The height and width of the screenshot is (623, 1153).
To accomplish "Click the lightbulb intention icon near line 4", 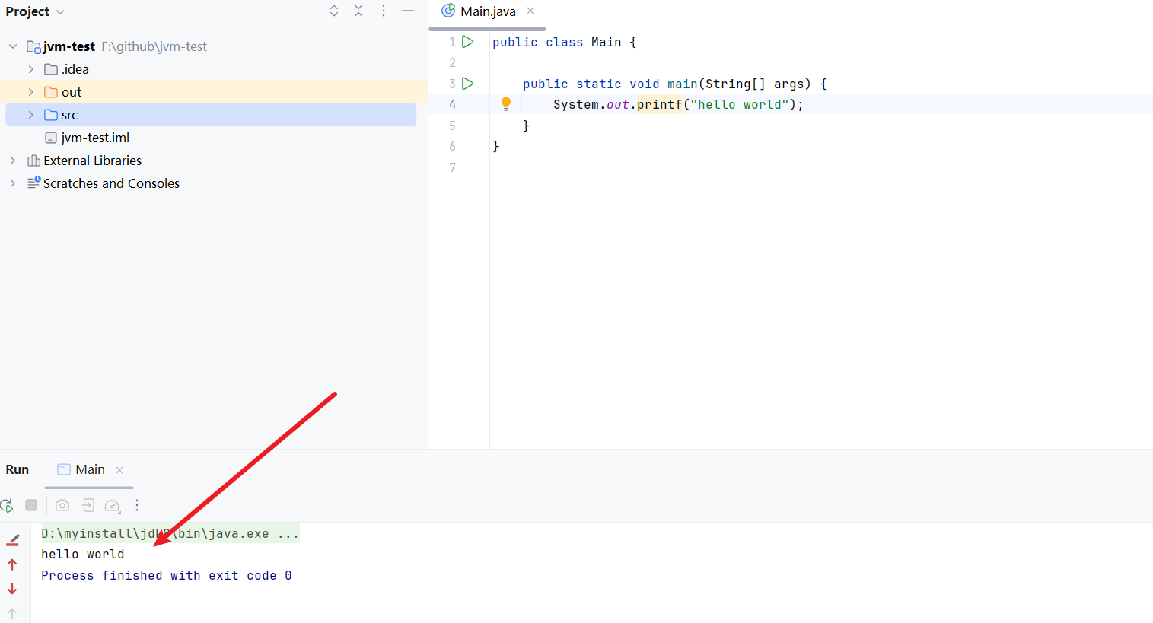I will tap(506, 103).
